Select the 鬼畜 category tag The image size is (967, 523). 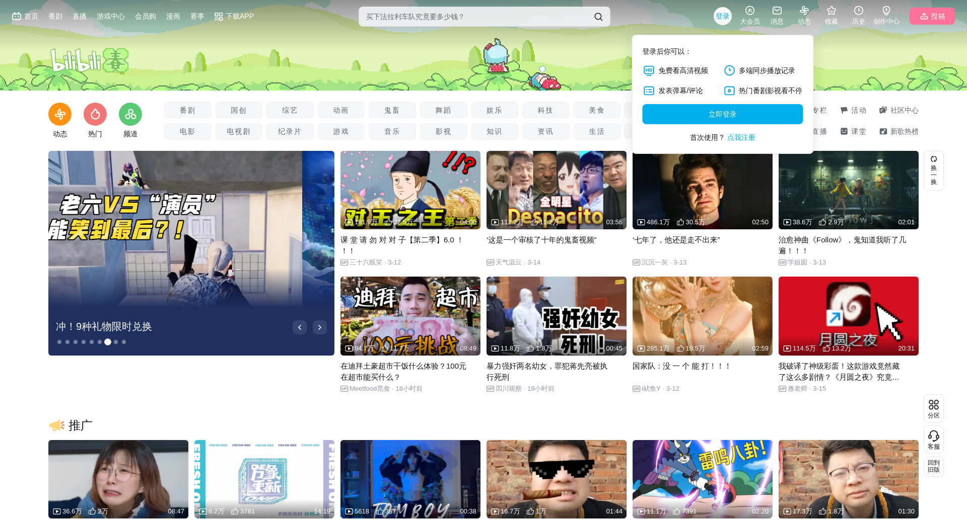pyautogui.click(x=392, y=110)
